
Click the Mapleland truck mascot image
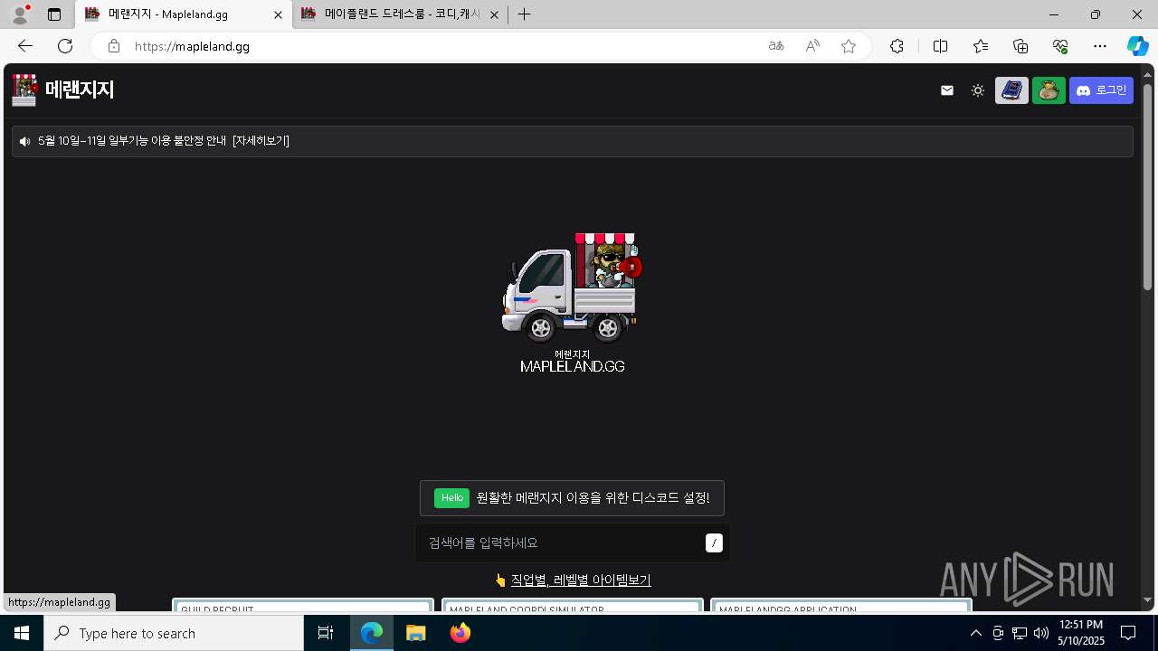click(x=572, y=288)
